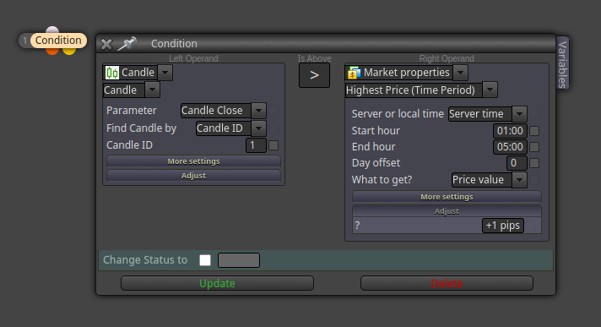Image resolution: width=601 pixels, height=327 pixels.
Task: Click the Change Status to label
Action: [145, 260]
